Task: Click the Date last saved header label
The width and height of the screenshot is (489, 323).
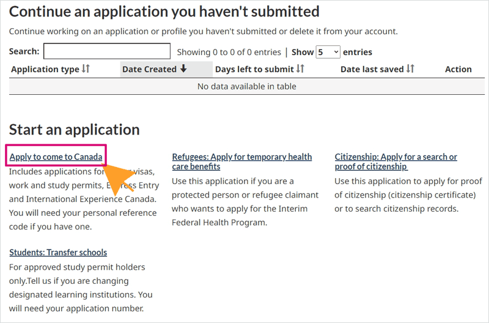Action: (372, 69)
